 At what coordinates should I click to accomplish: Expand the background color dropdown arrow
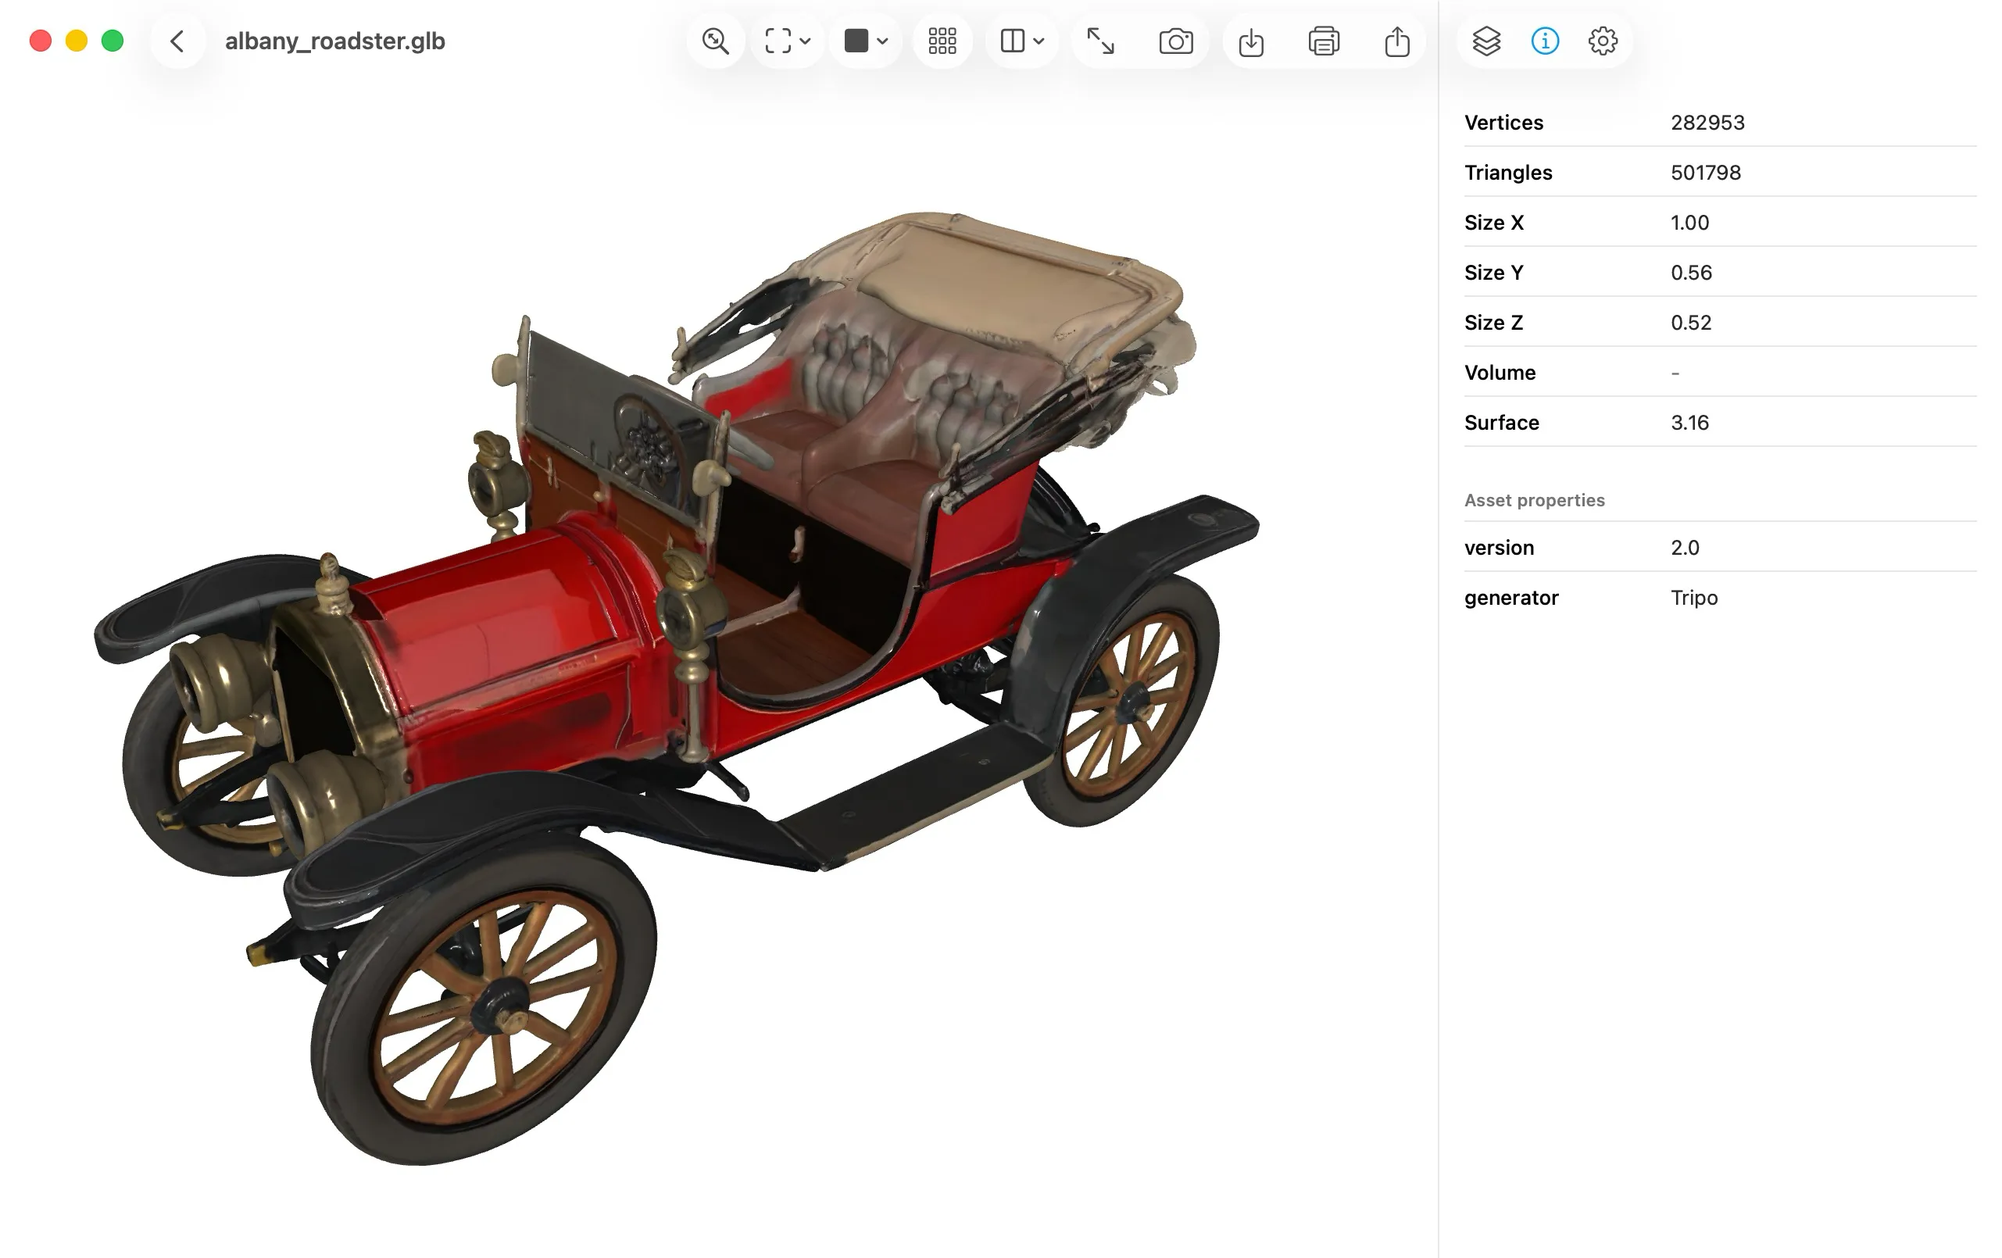pyautogui.click(x=883, y=41)
